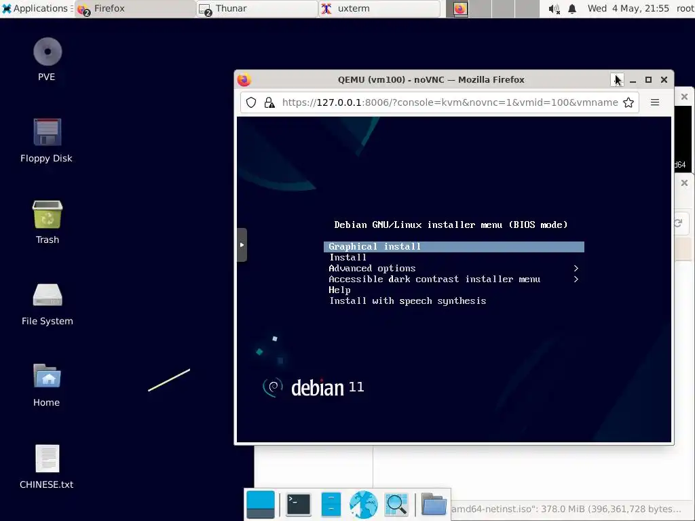Switch to the fourth workspace

point(527,9)
